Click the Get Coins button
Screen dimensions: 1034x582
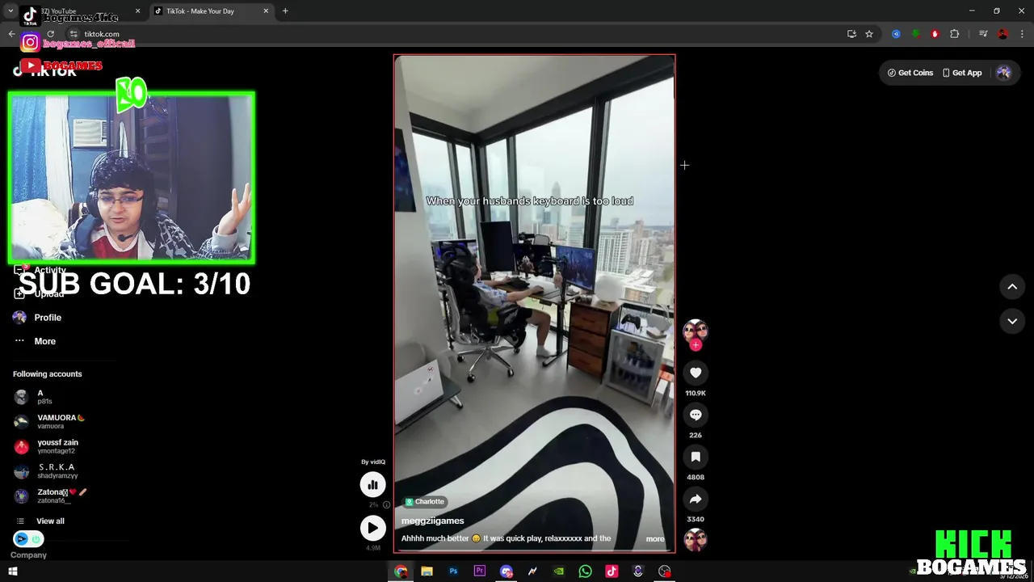point(910,73)
